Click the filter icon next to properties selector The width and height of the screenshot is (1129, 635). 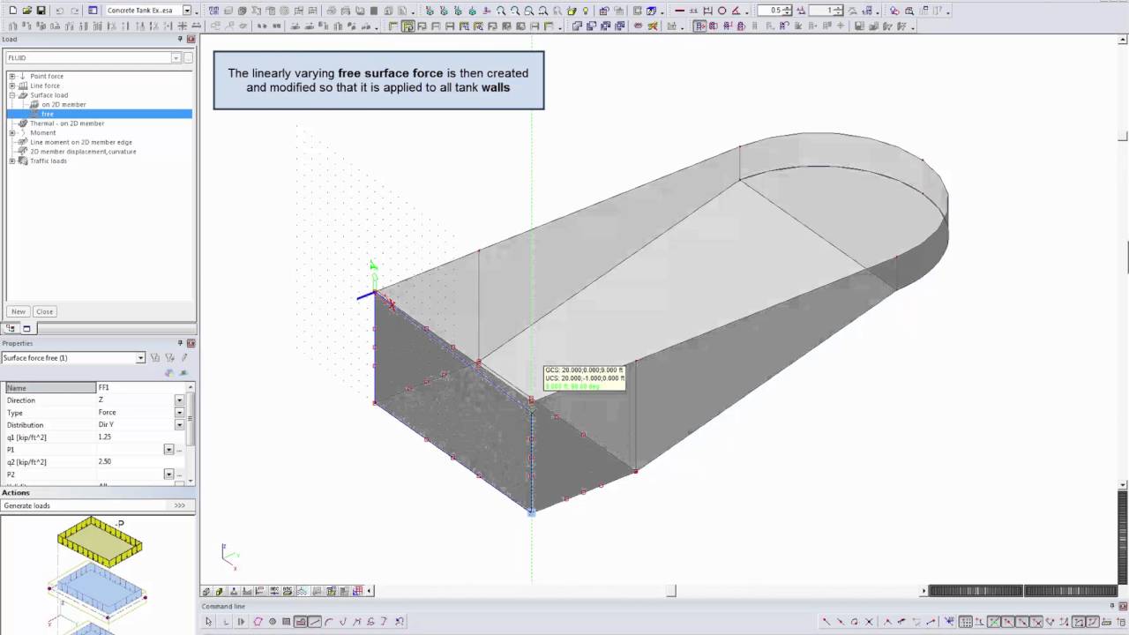155,358
